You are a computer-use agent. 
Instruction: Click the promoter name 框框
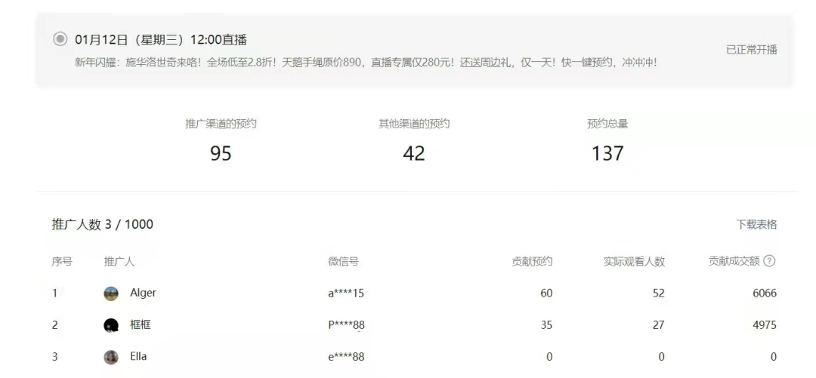pyautogui.click(x=141, y=325)
